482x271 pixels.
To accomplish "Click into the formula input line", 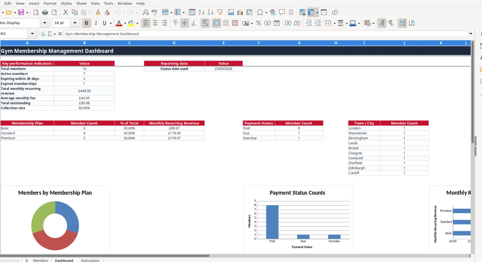I will pos(266,34).
